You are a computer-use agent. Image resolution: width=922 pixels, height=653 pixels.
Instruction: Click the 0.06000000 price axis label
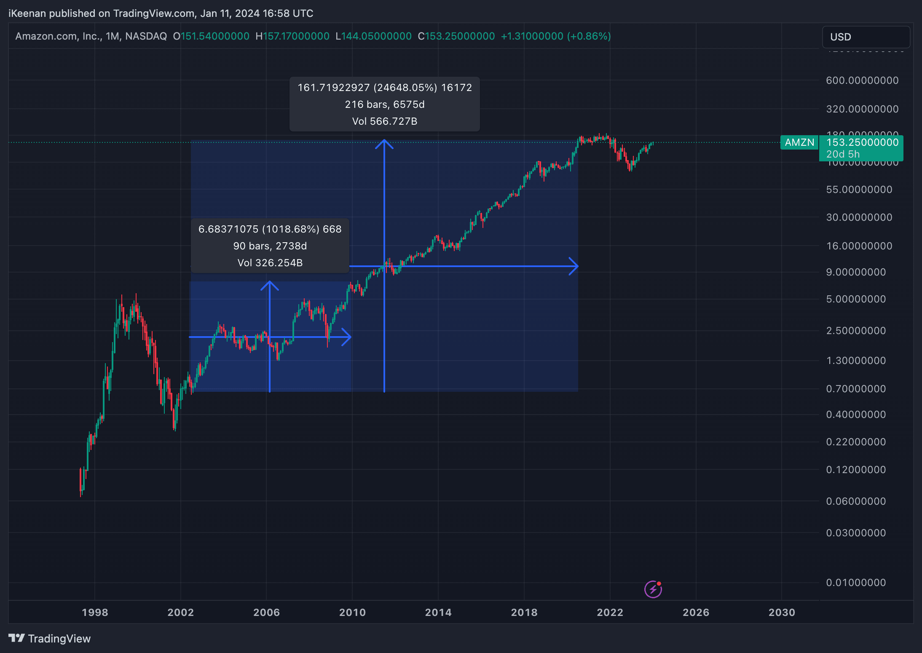(856, 501)
